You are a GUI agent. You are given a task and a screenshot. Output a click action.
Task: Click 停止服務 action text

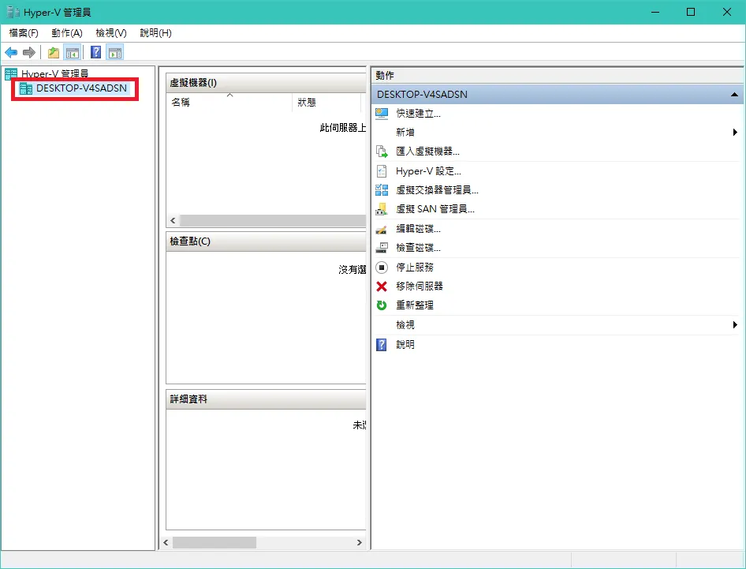click(414, 267)
